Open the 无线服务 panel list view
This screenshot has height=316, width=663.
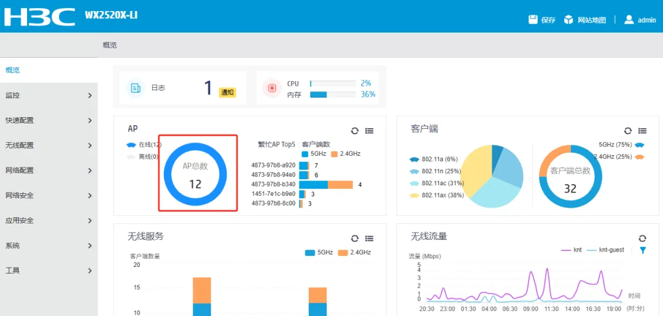click(x=369, y=238)
